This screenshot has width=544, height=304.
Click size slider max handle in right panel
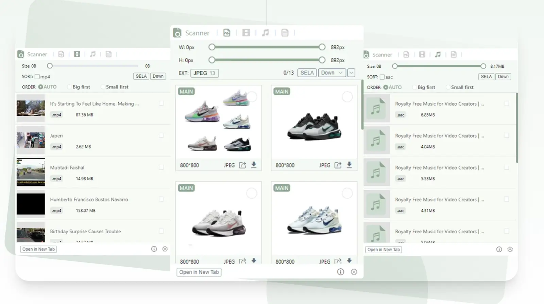pos(483,66)
